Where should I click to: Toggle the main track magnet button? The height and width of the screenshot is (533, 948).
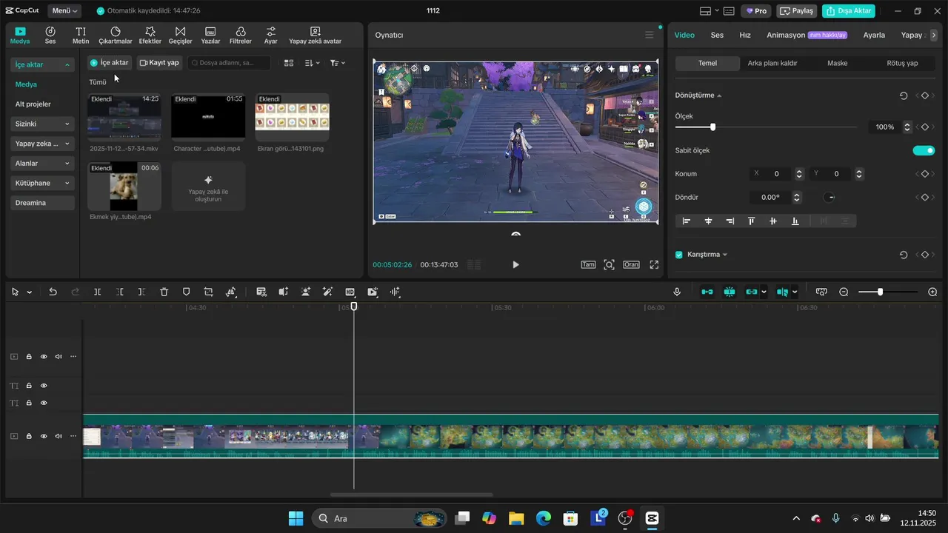(707, 292)
